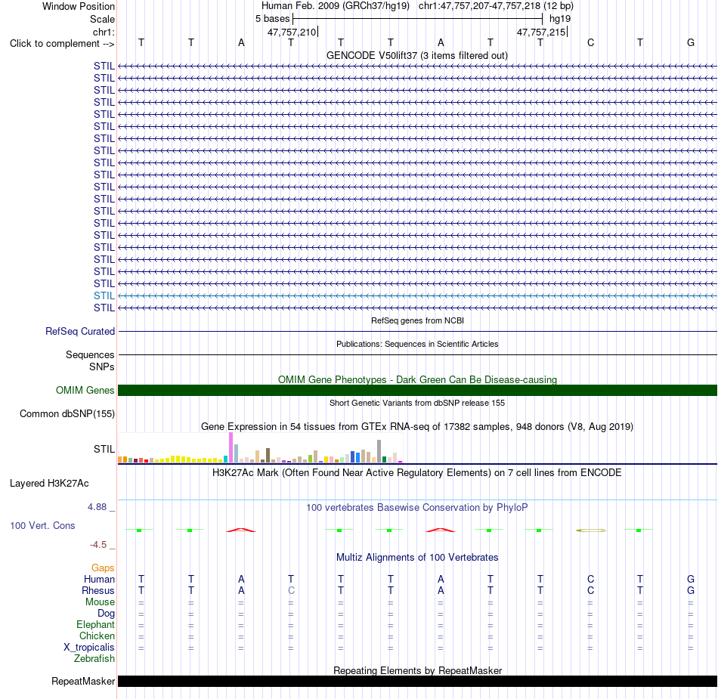Select the "Elephant" species label

[95, 625]
